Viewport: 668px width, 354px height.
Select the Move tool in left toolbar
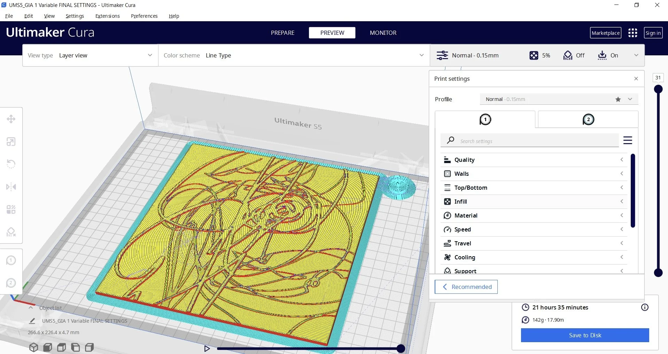tap(11, 119)
